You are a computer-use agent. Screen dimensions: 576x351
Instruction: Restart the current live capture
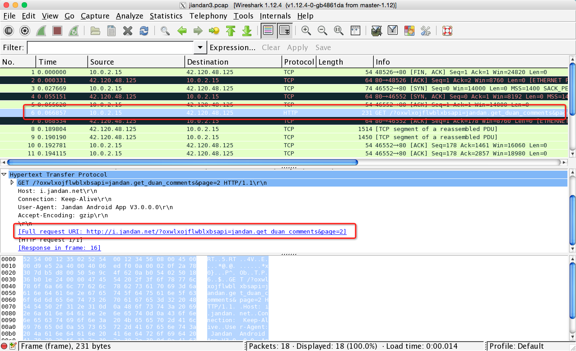coord(73,31)
